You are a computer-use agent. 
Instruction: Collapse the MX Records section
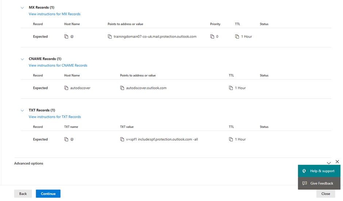tap(22, 8)
